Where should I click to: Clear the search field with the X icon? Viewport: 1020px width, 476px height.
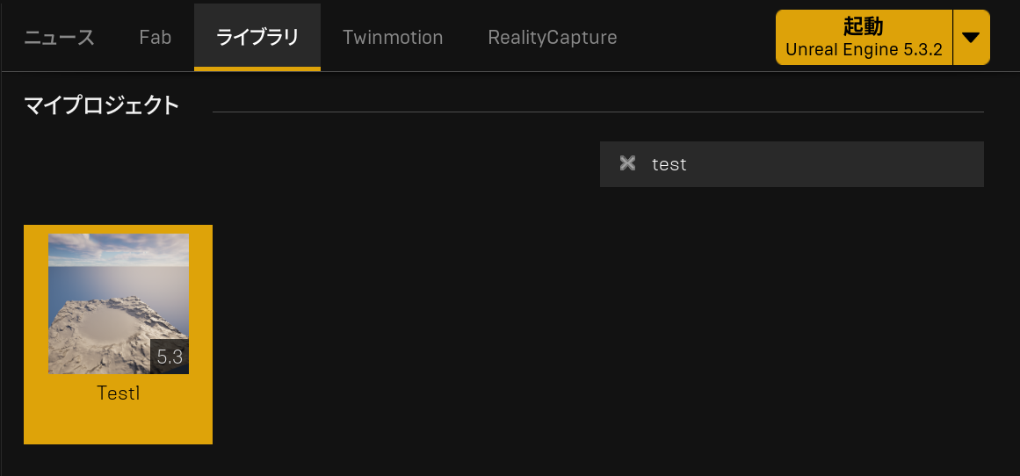(x=627, y=163)
